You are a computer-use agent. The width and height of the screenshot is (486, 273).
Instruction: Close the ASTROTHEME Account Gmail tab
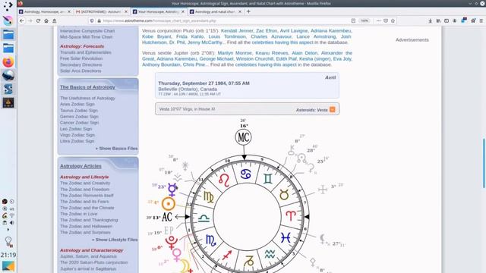click(126, 11)
